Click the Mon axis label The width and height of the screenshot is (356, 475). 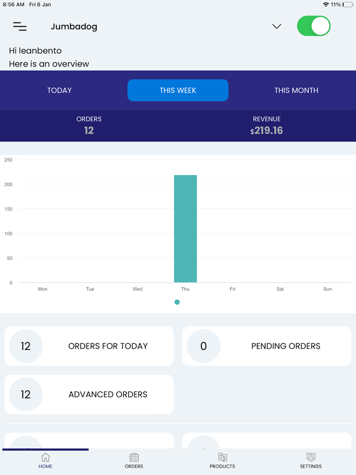tap(43, 289)
